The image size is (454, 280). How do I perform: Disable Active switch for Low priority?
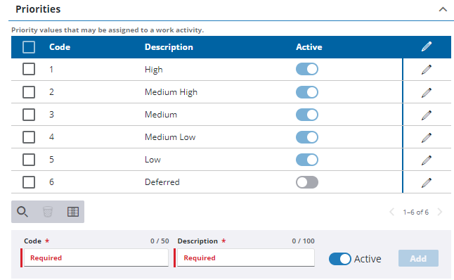[307, 160]
